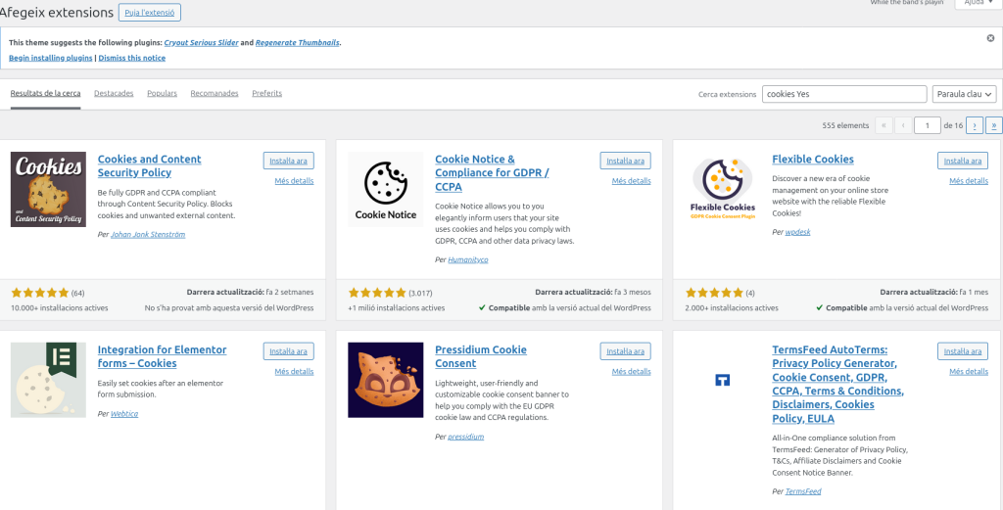Click the Integration for Elementor forms icon
Viewport: 1003px width, 510px height.
(48, 380)
